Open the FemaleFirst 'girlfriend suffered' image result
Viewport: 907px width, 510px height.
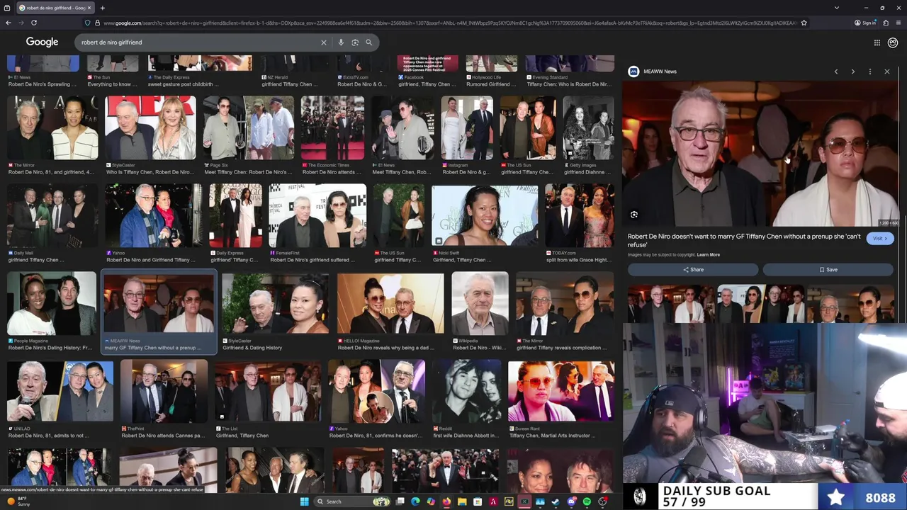coord(317,223)
